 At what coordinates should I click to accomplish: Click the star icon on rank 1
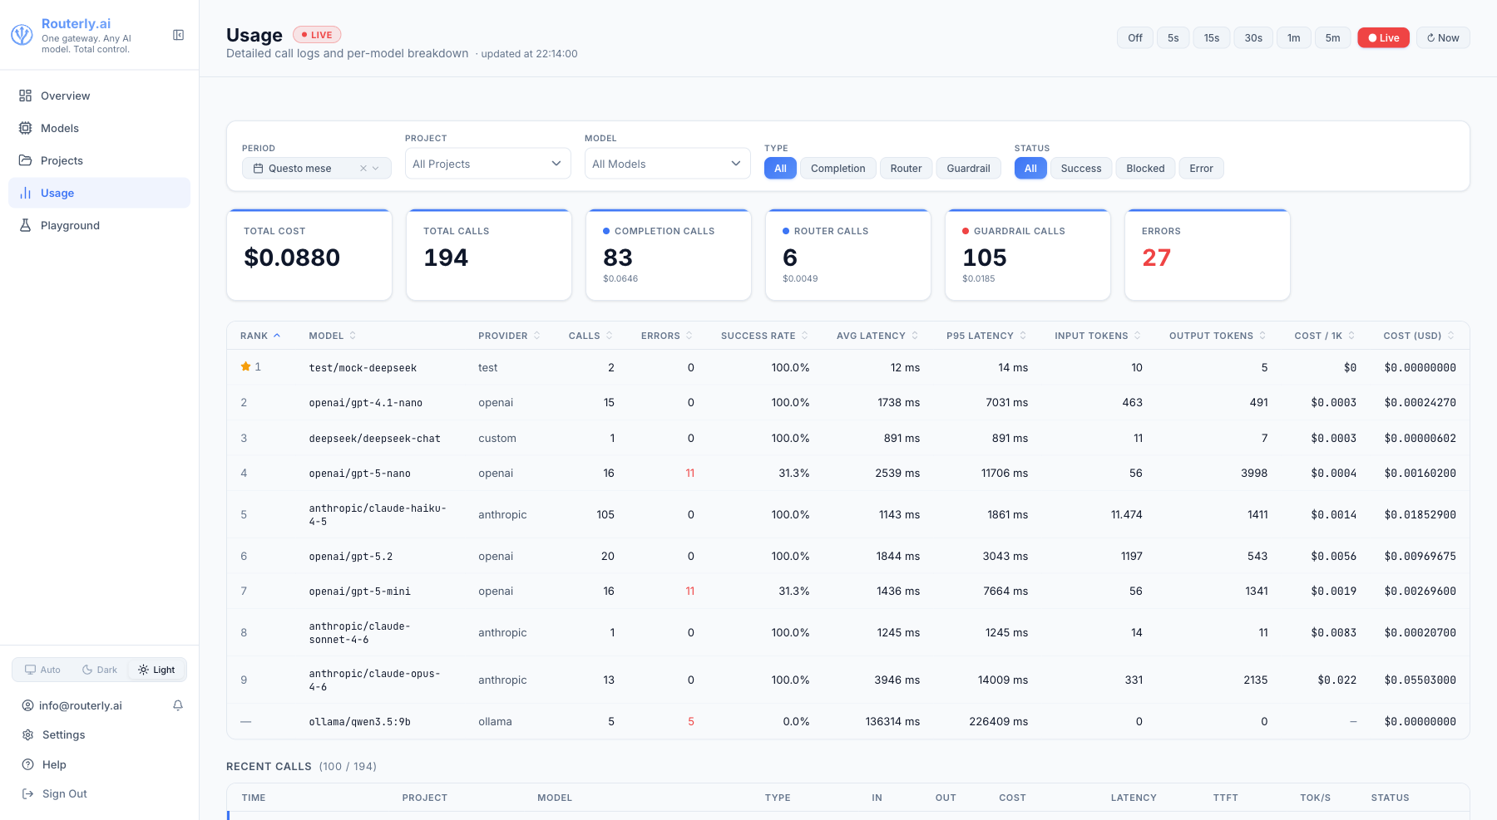click(x=245, y=366)
